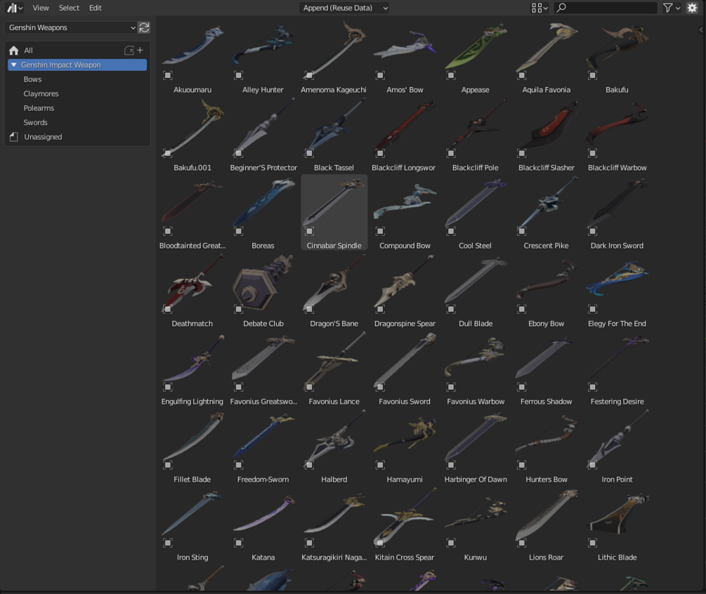Click the All catalog home icon
Viewport: 706px width, 594px height.
point(14,51)
